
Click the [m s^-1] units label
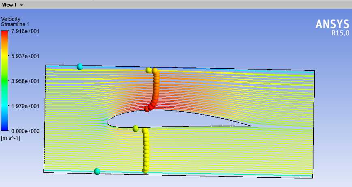[11, 138]
